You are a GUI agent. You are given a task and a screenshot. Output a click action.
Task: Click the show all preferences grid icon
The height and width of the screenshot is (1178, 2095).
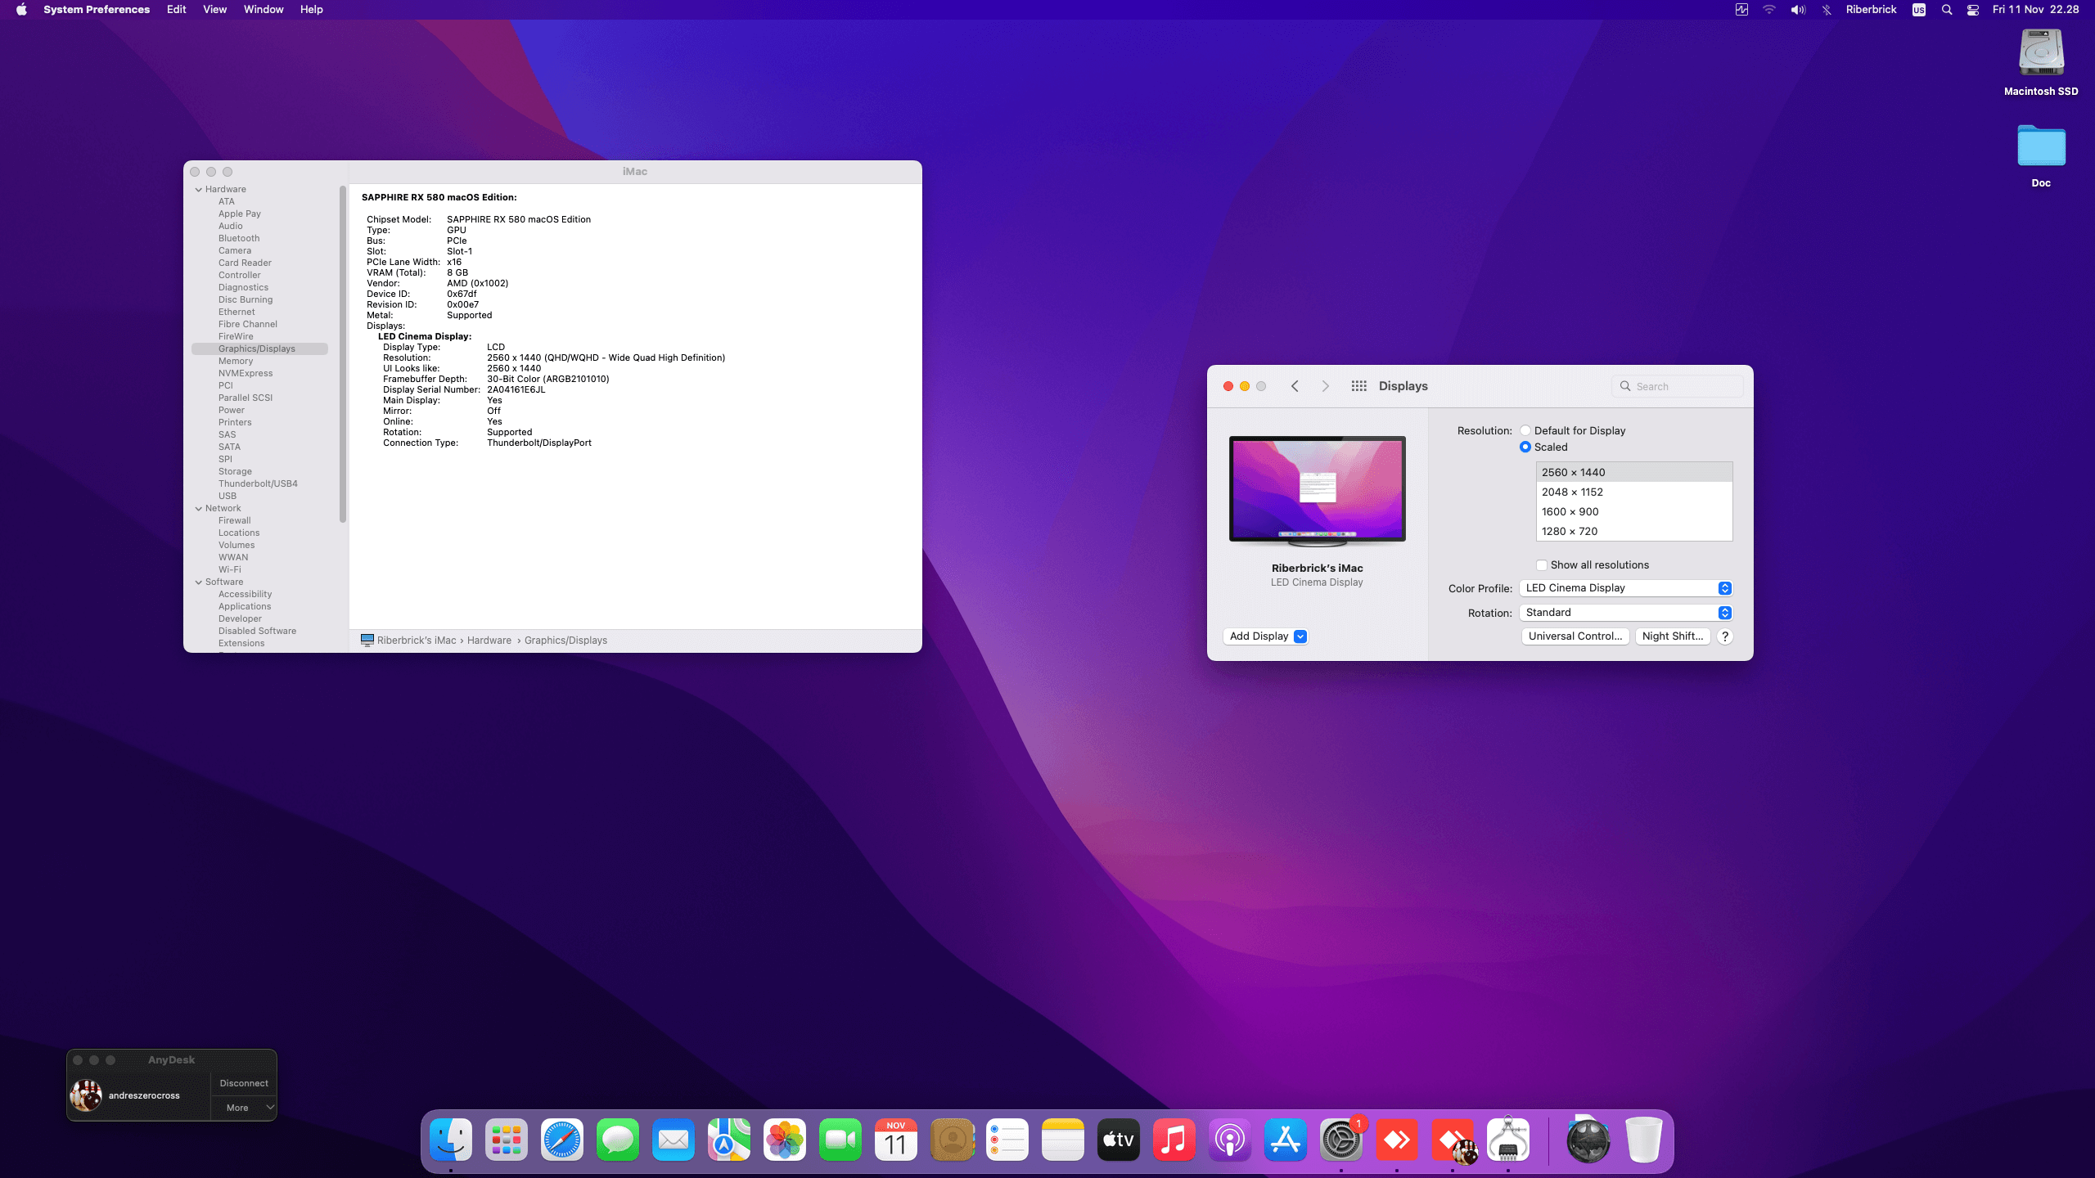(1358, 386)
